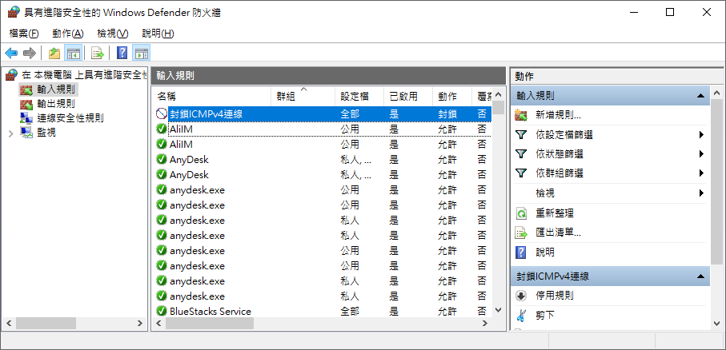Select the 封鎖ICMPv4連線 rule row

tap(323, 113)
